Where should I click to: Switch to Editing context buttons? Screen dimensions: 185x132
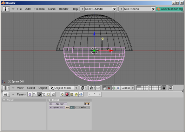click(48, 94)
